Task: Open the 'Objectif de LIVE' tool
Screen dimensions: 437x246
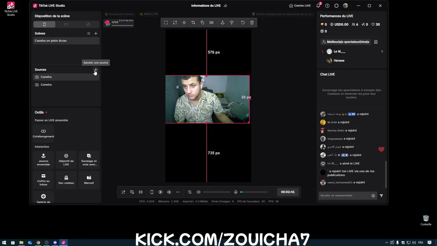Action: point(66,159)
